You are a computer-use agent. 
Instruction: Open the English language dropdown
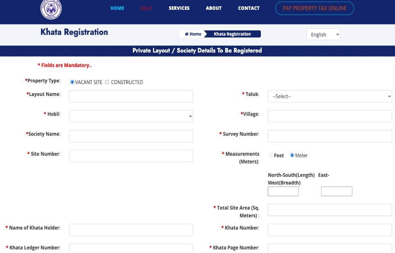pyautogui.click(x=323, y=34)
